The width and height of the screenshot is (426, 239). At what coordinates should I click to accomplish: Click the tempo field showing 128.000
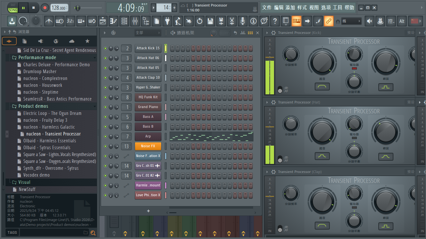coord(59,8)
